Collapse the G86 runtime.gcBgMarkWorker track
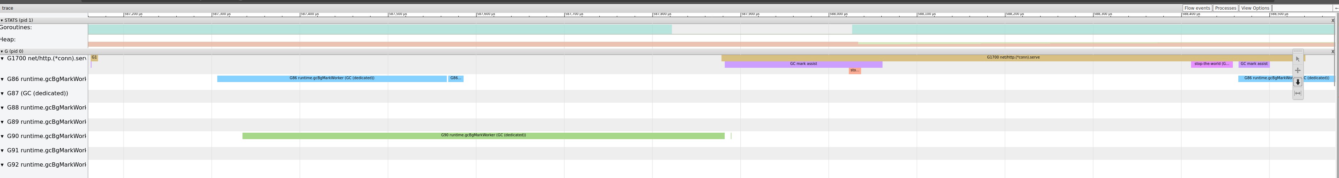 coord(2,80)
